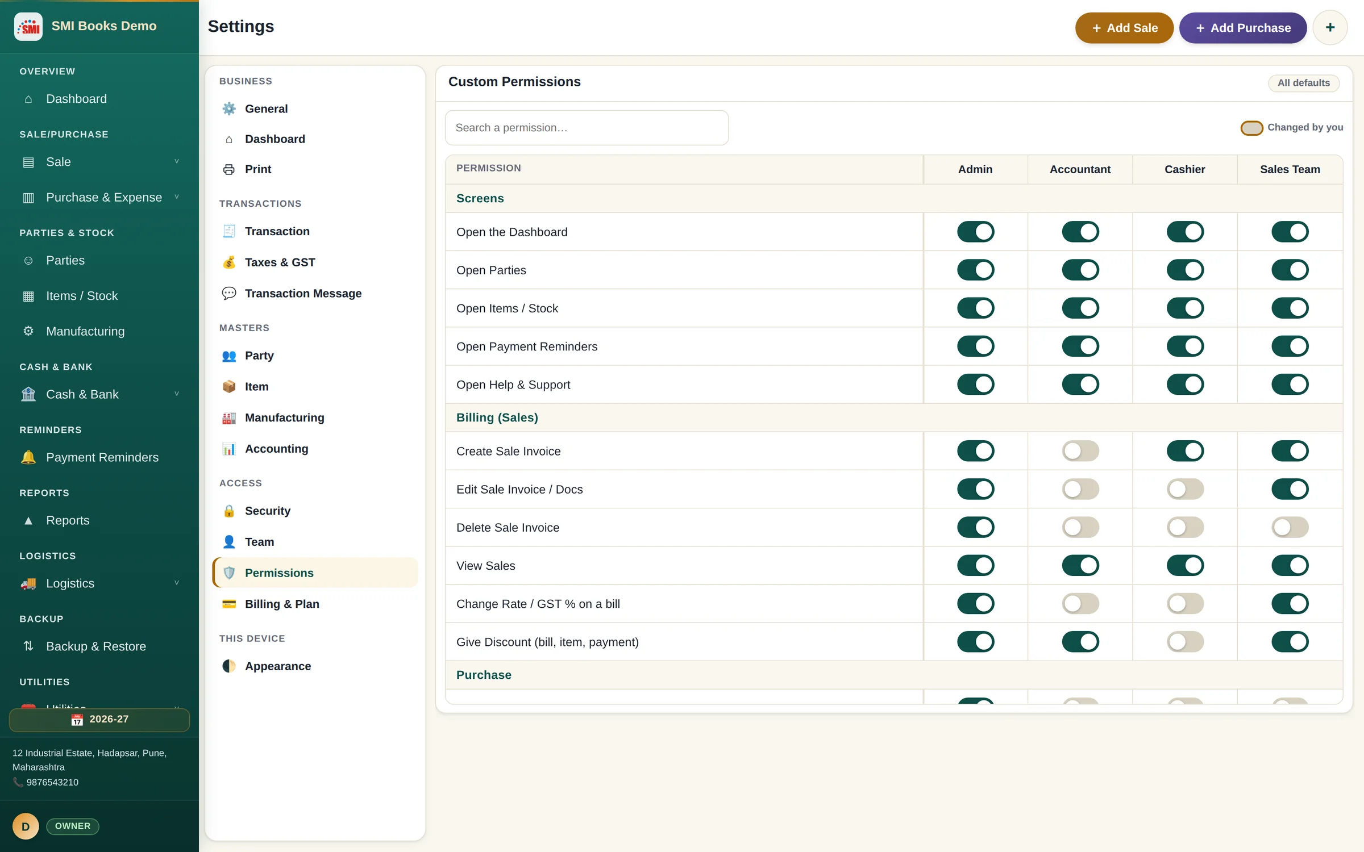Screen dimensions: 1364x852
Task: Click the Accounting chart icon
Action: pos(229,449)
